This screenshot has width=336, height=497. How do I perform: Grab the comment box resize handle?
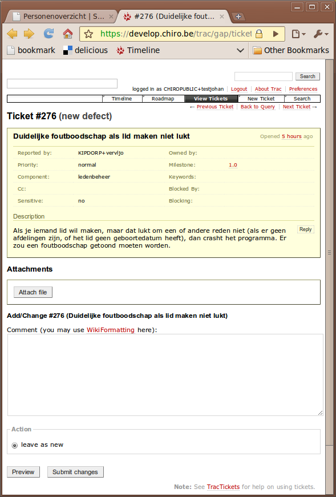tap(320, 413)
